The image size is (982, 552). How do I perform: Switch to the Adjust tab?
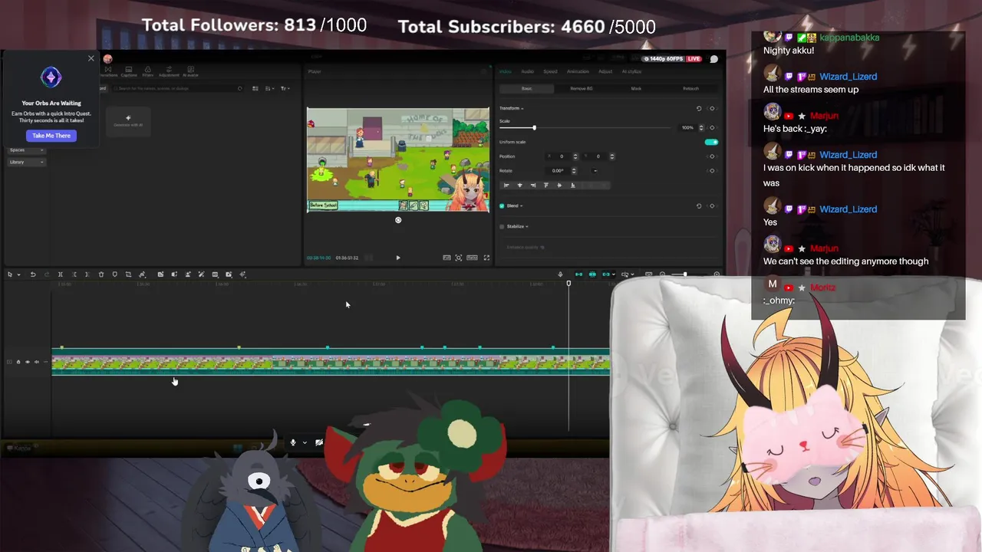tap(605, 71)
